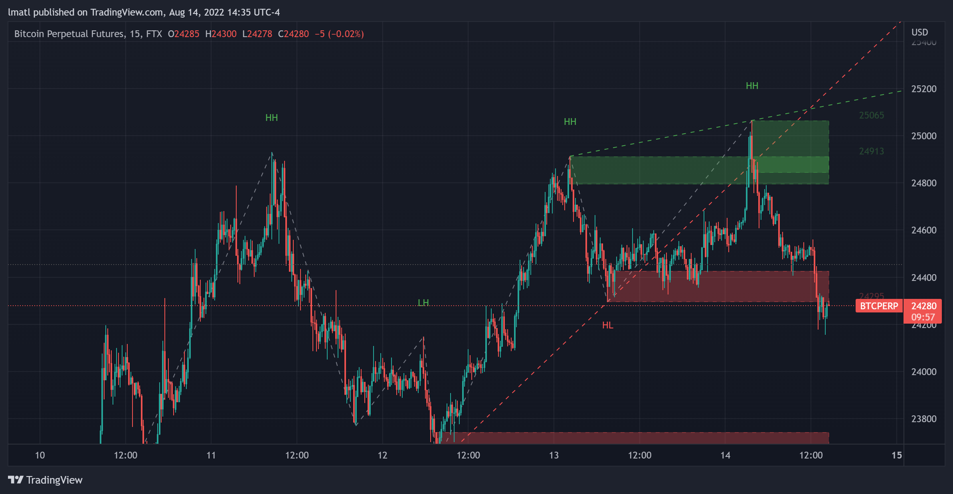Select the red HL pivot label
Viewport: 953px width, 494px height.
pos(607,325)
